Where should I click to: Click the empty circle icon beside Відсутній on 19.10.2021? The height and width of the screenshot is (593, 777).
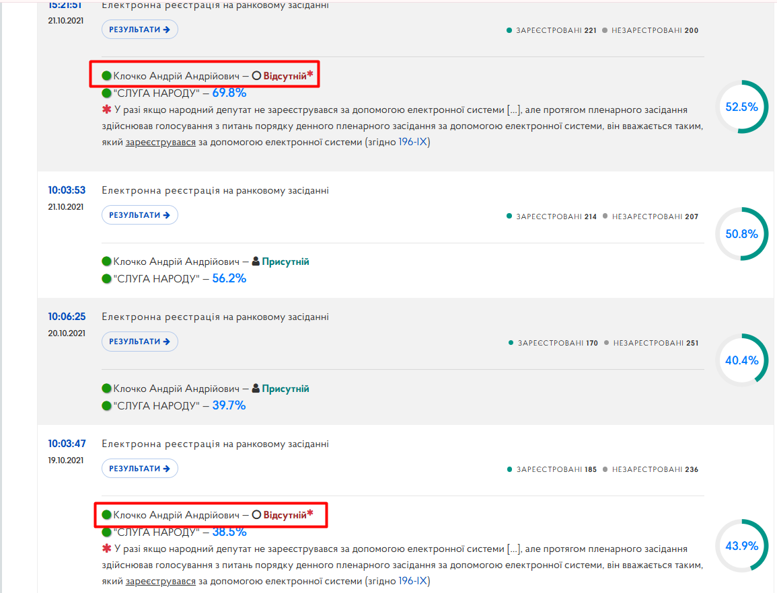[256, 515]
